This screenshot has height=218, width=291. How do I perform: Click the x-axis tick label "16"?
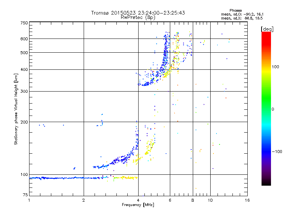pos(247,200)
